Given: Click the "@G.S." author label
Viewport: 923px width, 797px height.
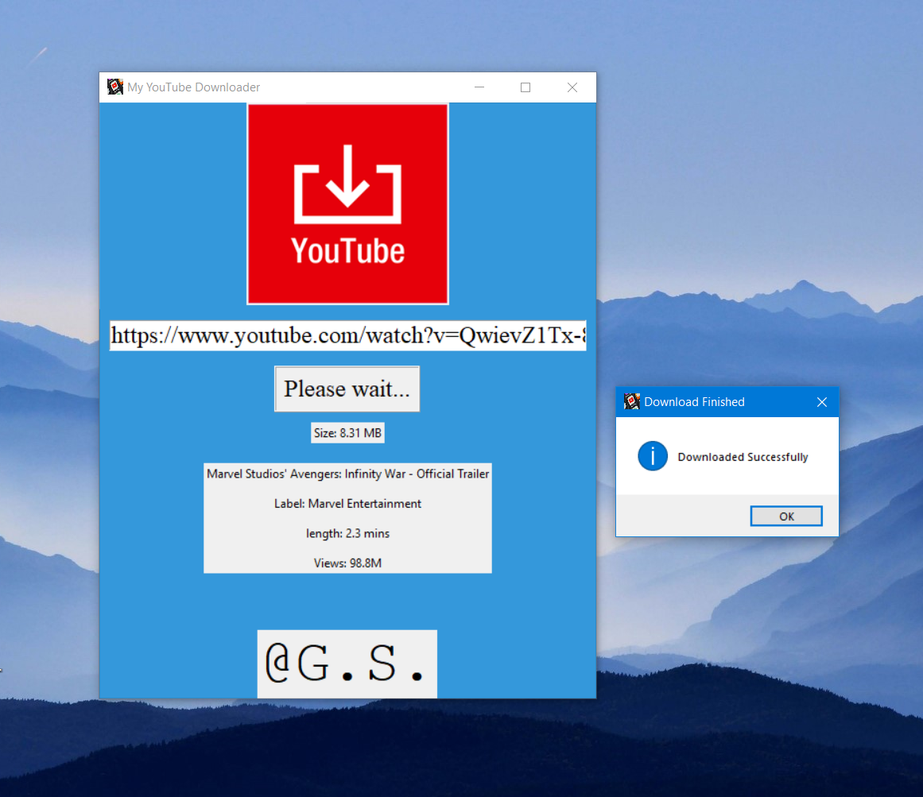Looking at the screenshot, I should [x=347, y=664].
